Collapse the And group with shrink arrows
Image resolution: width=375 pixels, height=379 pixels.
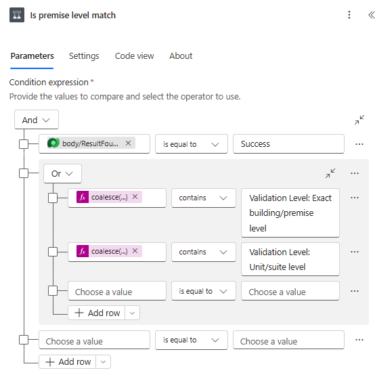(x=359, y=120)
